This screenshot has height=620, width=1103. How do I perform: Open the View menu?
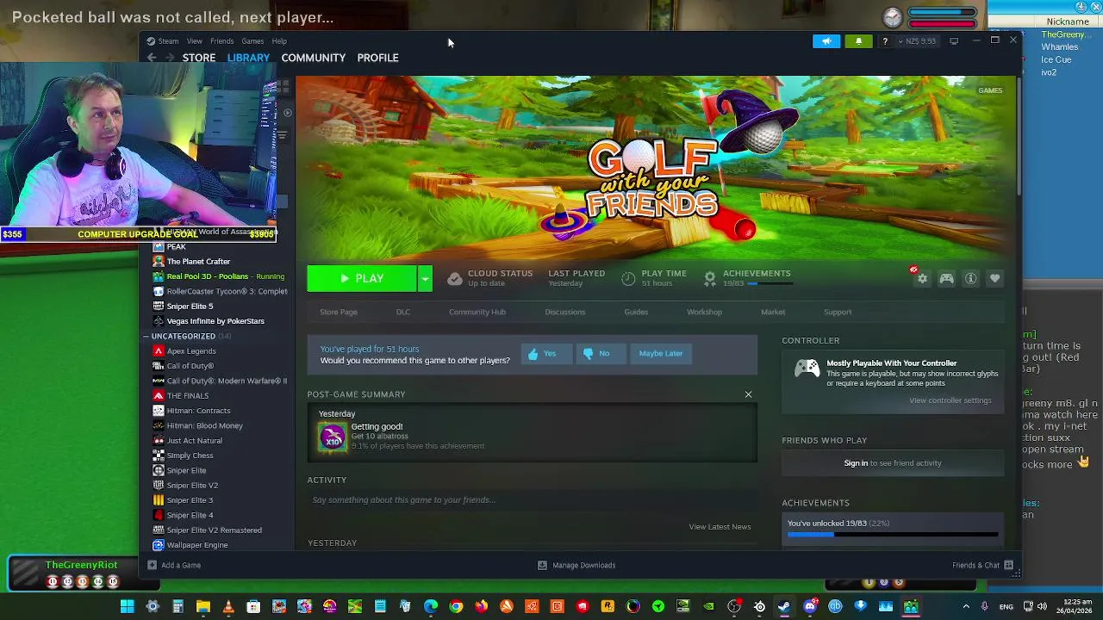coord(195,40)
